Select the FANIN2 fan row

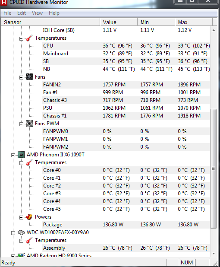tap(126, 85)
